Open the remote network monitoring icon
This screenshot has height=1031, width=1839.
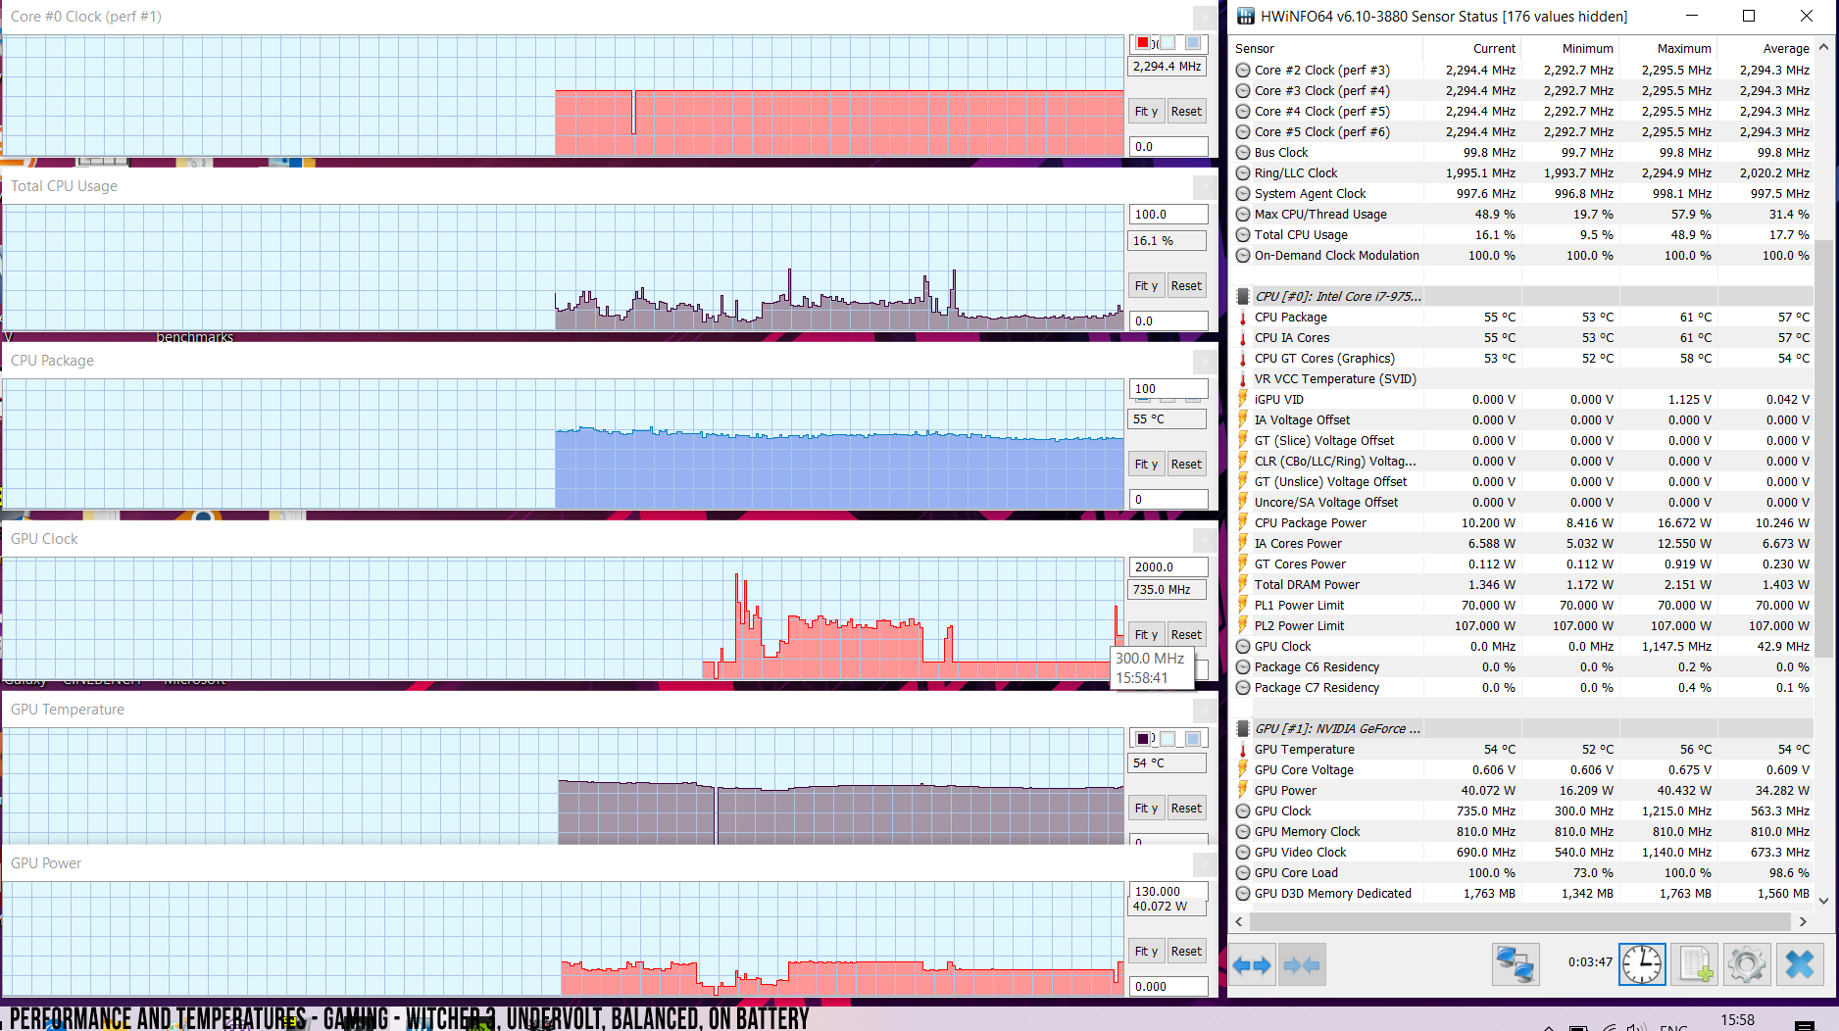(1516, 965)
